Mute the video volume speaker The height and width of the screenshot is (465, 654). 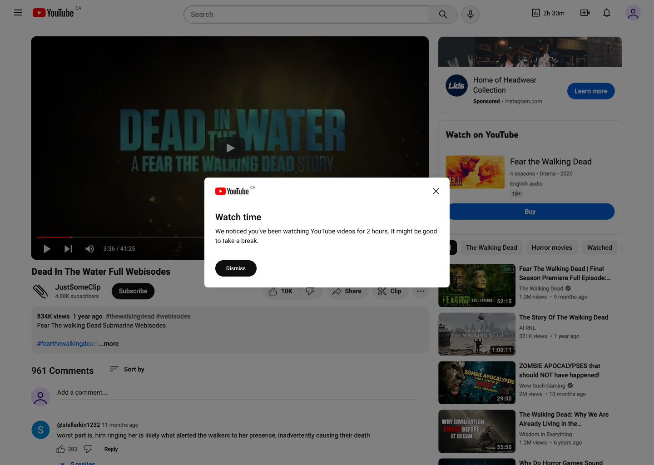[x=89, y=249]
